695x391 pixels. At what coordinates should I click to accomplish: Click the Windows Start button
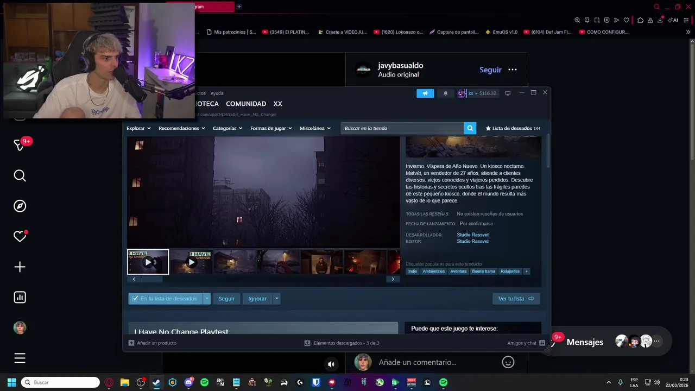(11, 382)
